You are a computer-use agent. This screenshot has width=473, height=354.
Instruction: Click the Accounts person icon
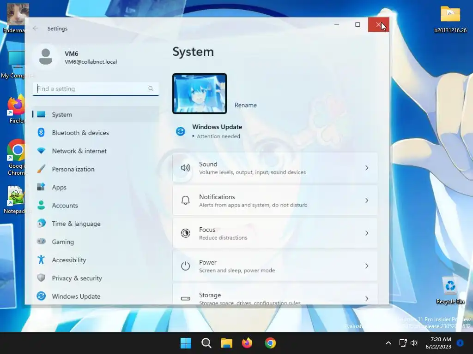[41, 205]
